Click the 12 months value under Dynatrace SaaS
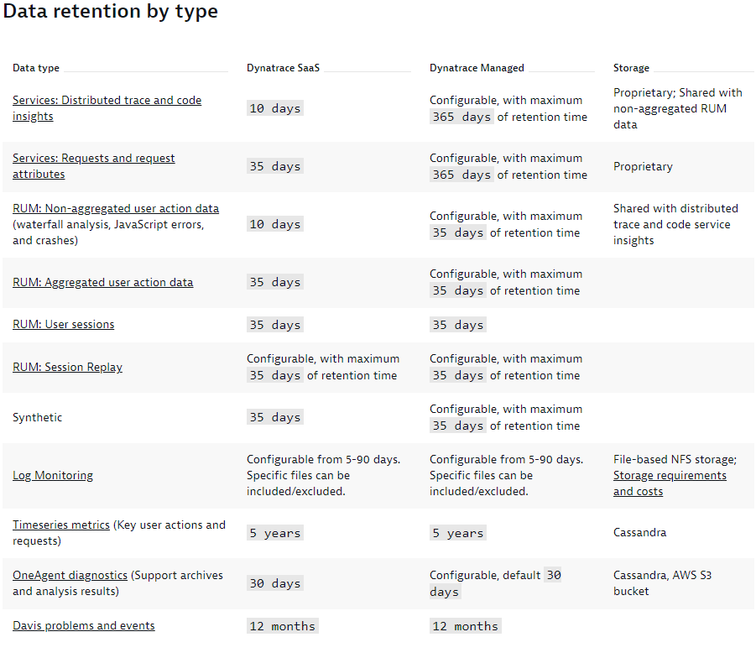Screen dimensions: 756x658 point(282,626)
